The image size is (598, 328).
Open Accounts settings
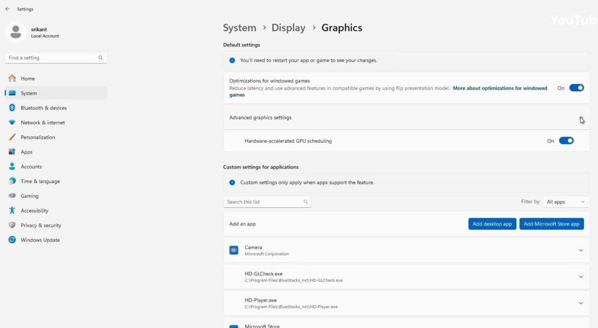[31, 166]
